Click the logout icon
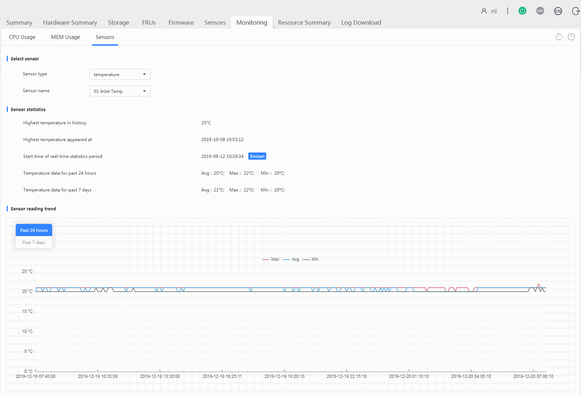 coord(576,11)
